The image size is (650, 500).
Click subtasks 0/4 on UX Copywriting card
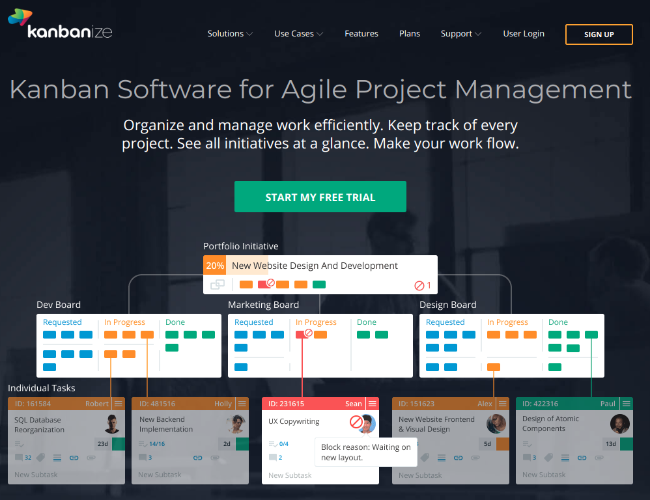click(279, 443)
